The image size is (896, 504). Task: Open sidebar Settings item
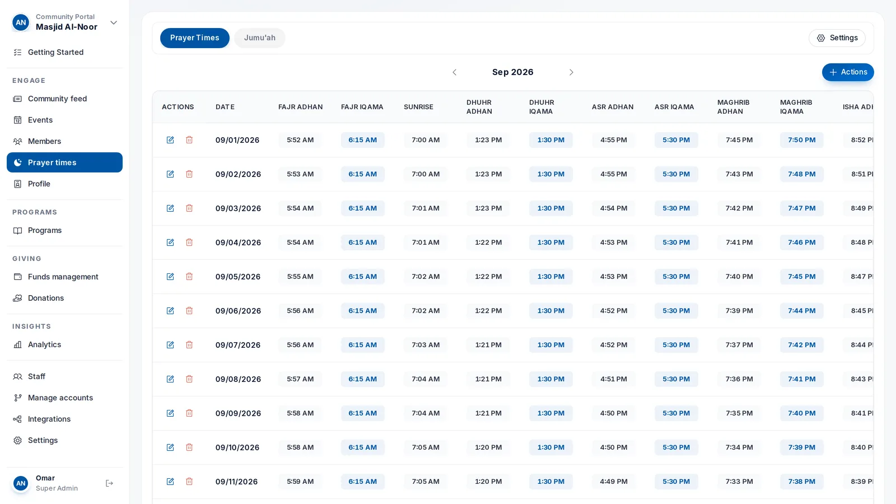tap(64, 440)
